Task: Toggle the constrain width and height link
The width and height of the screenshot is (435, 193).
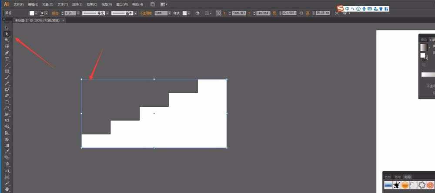Action: point(301,13)
